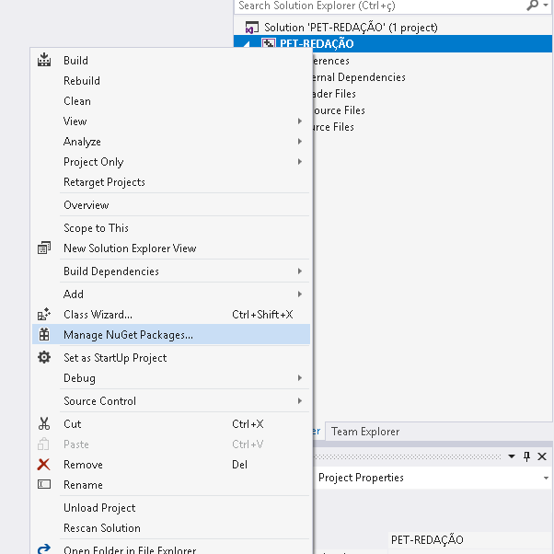Click the Manage NuGet Packages icon
This screenshot has height=554, width=554.
[43, 335]
